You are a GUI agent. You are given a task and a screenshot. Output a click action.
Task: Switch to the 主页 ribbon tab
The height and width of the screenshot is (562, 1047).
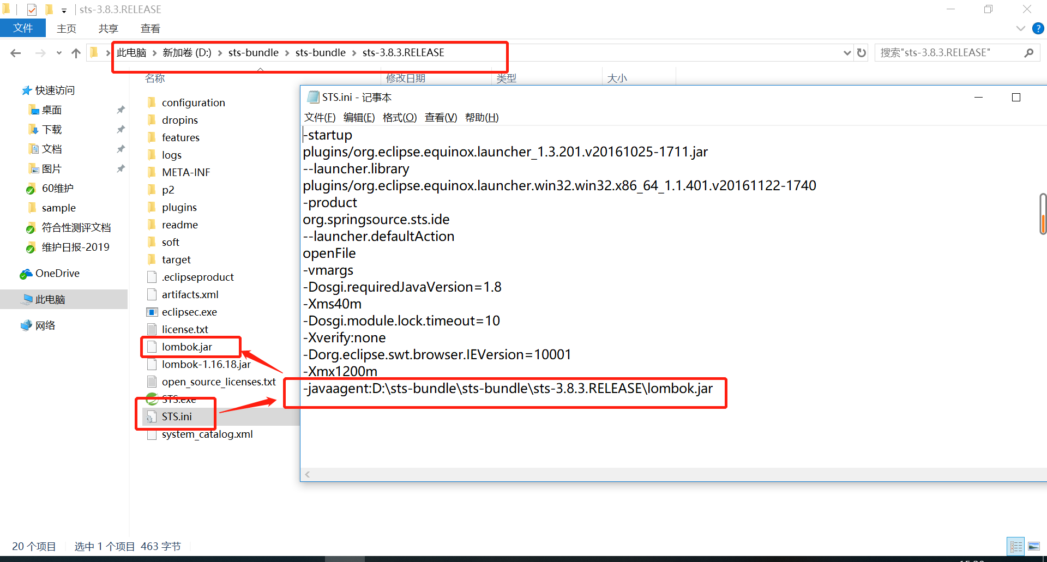(x=67, y=28)
